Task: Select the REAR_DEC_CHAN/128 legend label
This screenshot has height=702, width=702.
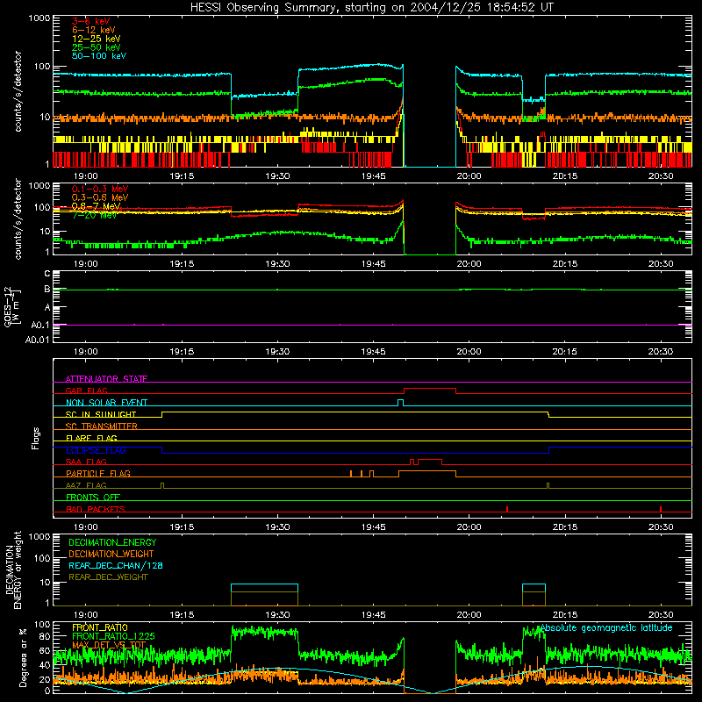Action: tap(116, 566)
